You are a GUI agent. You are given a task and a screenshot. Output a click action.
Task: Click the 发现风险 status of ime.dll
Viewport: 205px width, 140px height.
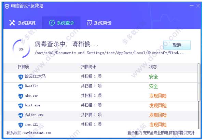[x=158, y=125]
